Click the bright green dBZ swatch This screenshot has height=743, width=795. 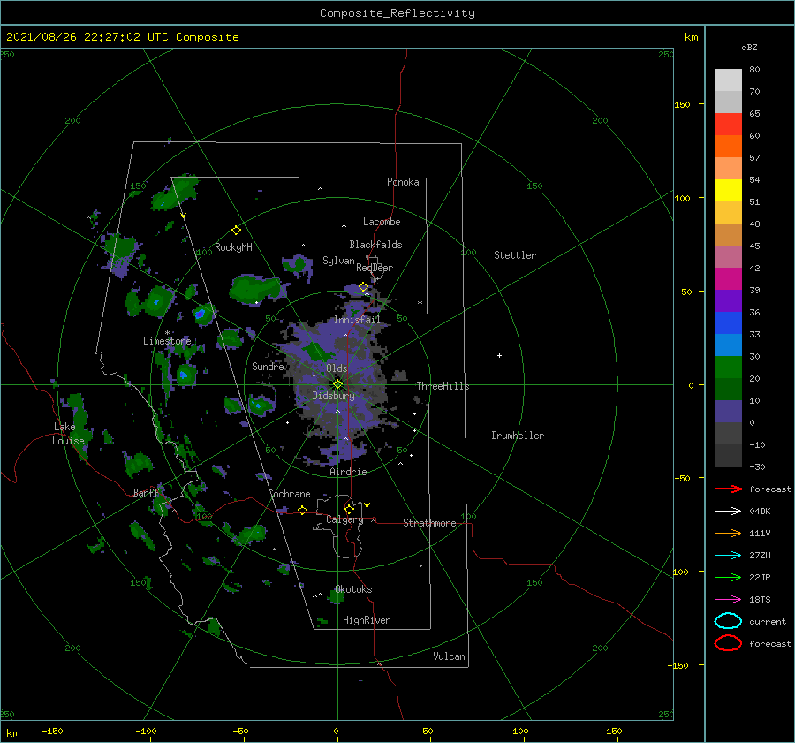(x=728, y=368)
